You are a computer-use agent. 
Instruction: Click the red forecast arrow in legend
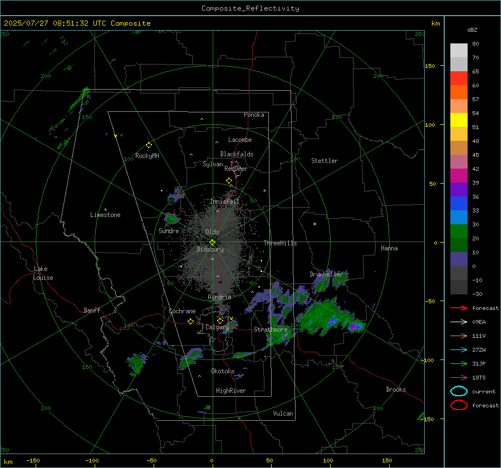pyautogui.click(x=459, y=308)
